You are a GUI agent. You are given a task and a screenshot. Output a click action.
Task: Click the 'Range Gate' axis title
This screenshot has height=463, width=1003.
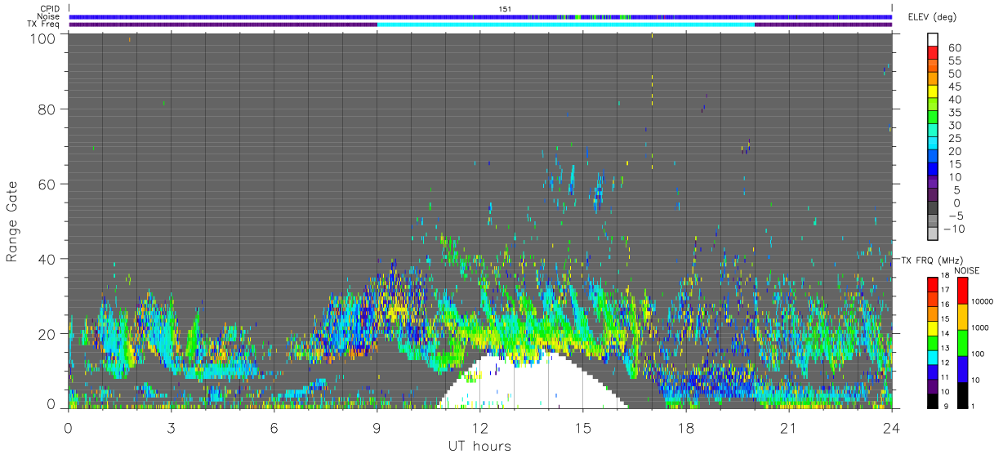12,220
